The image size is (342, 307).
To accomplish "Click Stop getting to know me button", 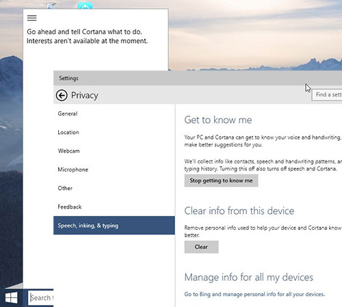I will pyautogui.click(x=221, y=181).
